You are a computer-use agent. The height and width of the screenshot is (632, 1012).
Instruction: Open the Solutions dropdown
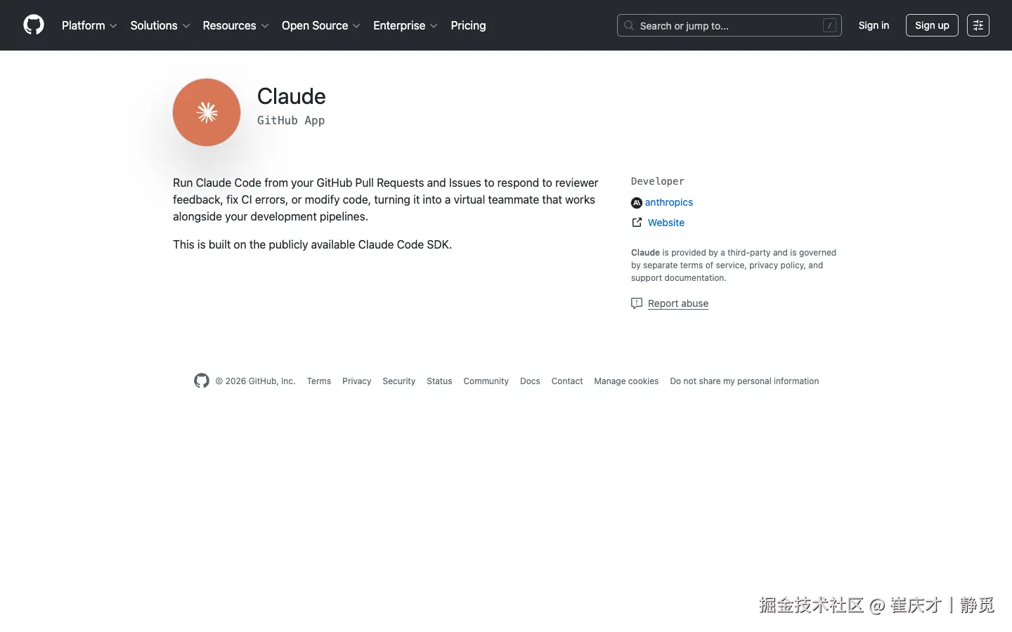click(x=160, y=25)
